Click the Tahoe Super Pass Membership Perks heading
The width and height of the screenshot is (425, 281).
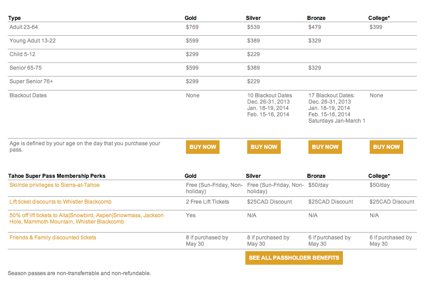click(57, 176)
